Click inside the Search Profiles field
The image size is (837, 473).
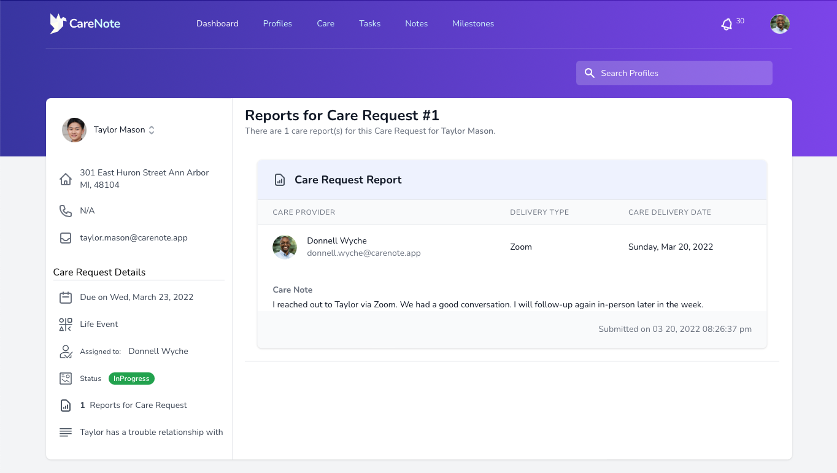pyautogui.click(x=674, y=72)
